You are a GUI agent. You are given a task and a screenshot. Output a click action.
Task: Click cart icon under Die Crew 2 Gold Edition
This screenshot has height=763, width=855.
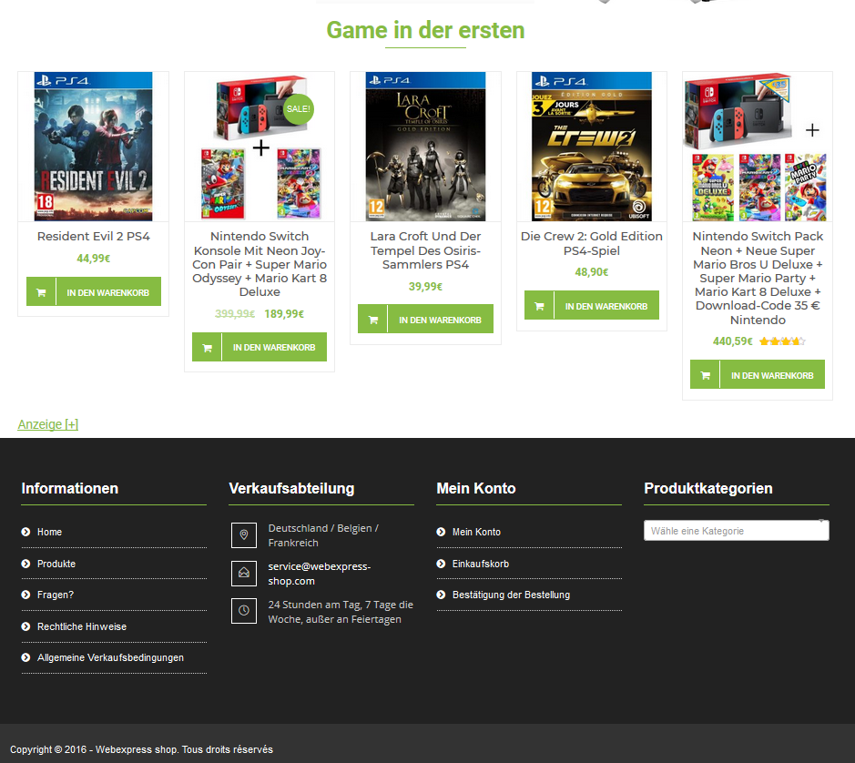tap(539, 306)
